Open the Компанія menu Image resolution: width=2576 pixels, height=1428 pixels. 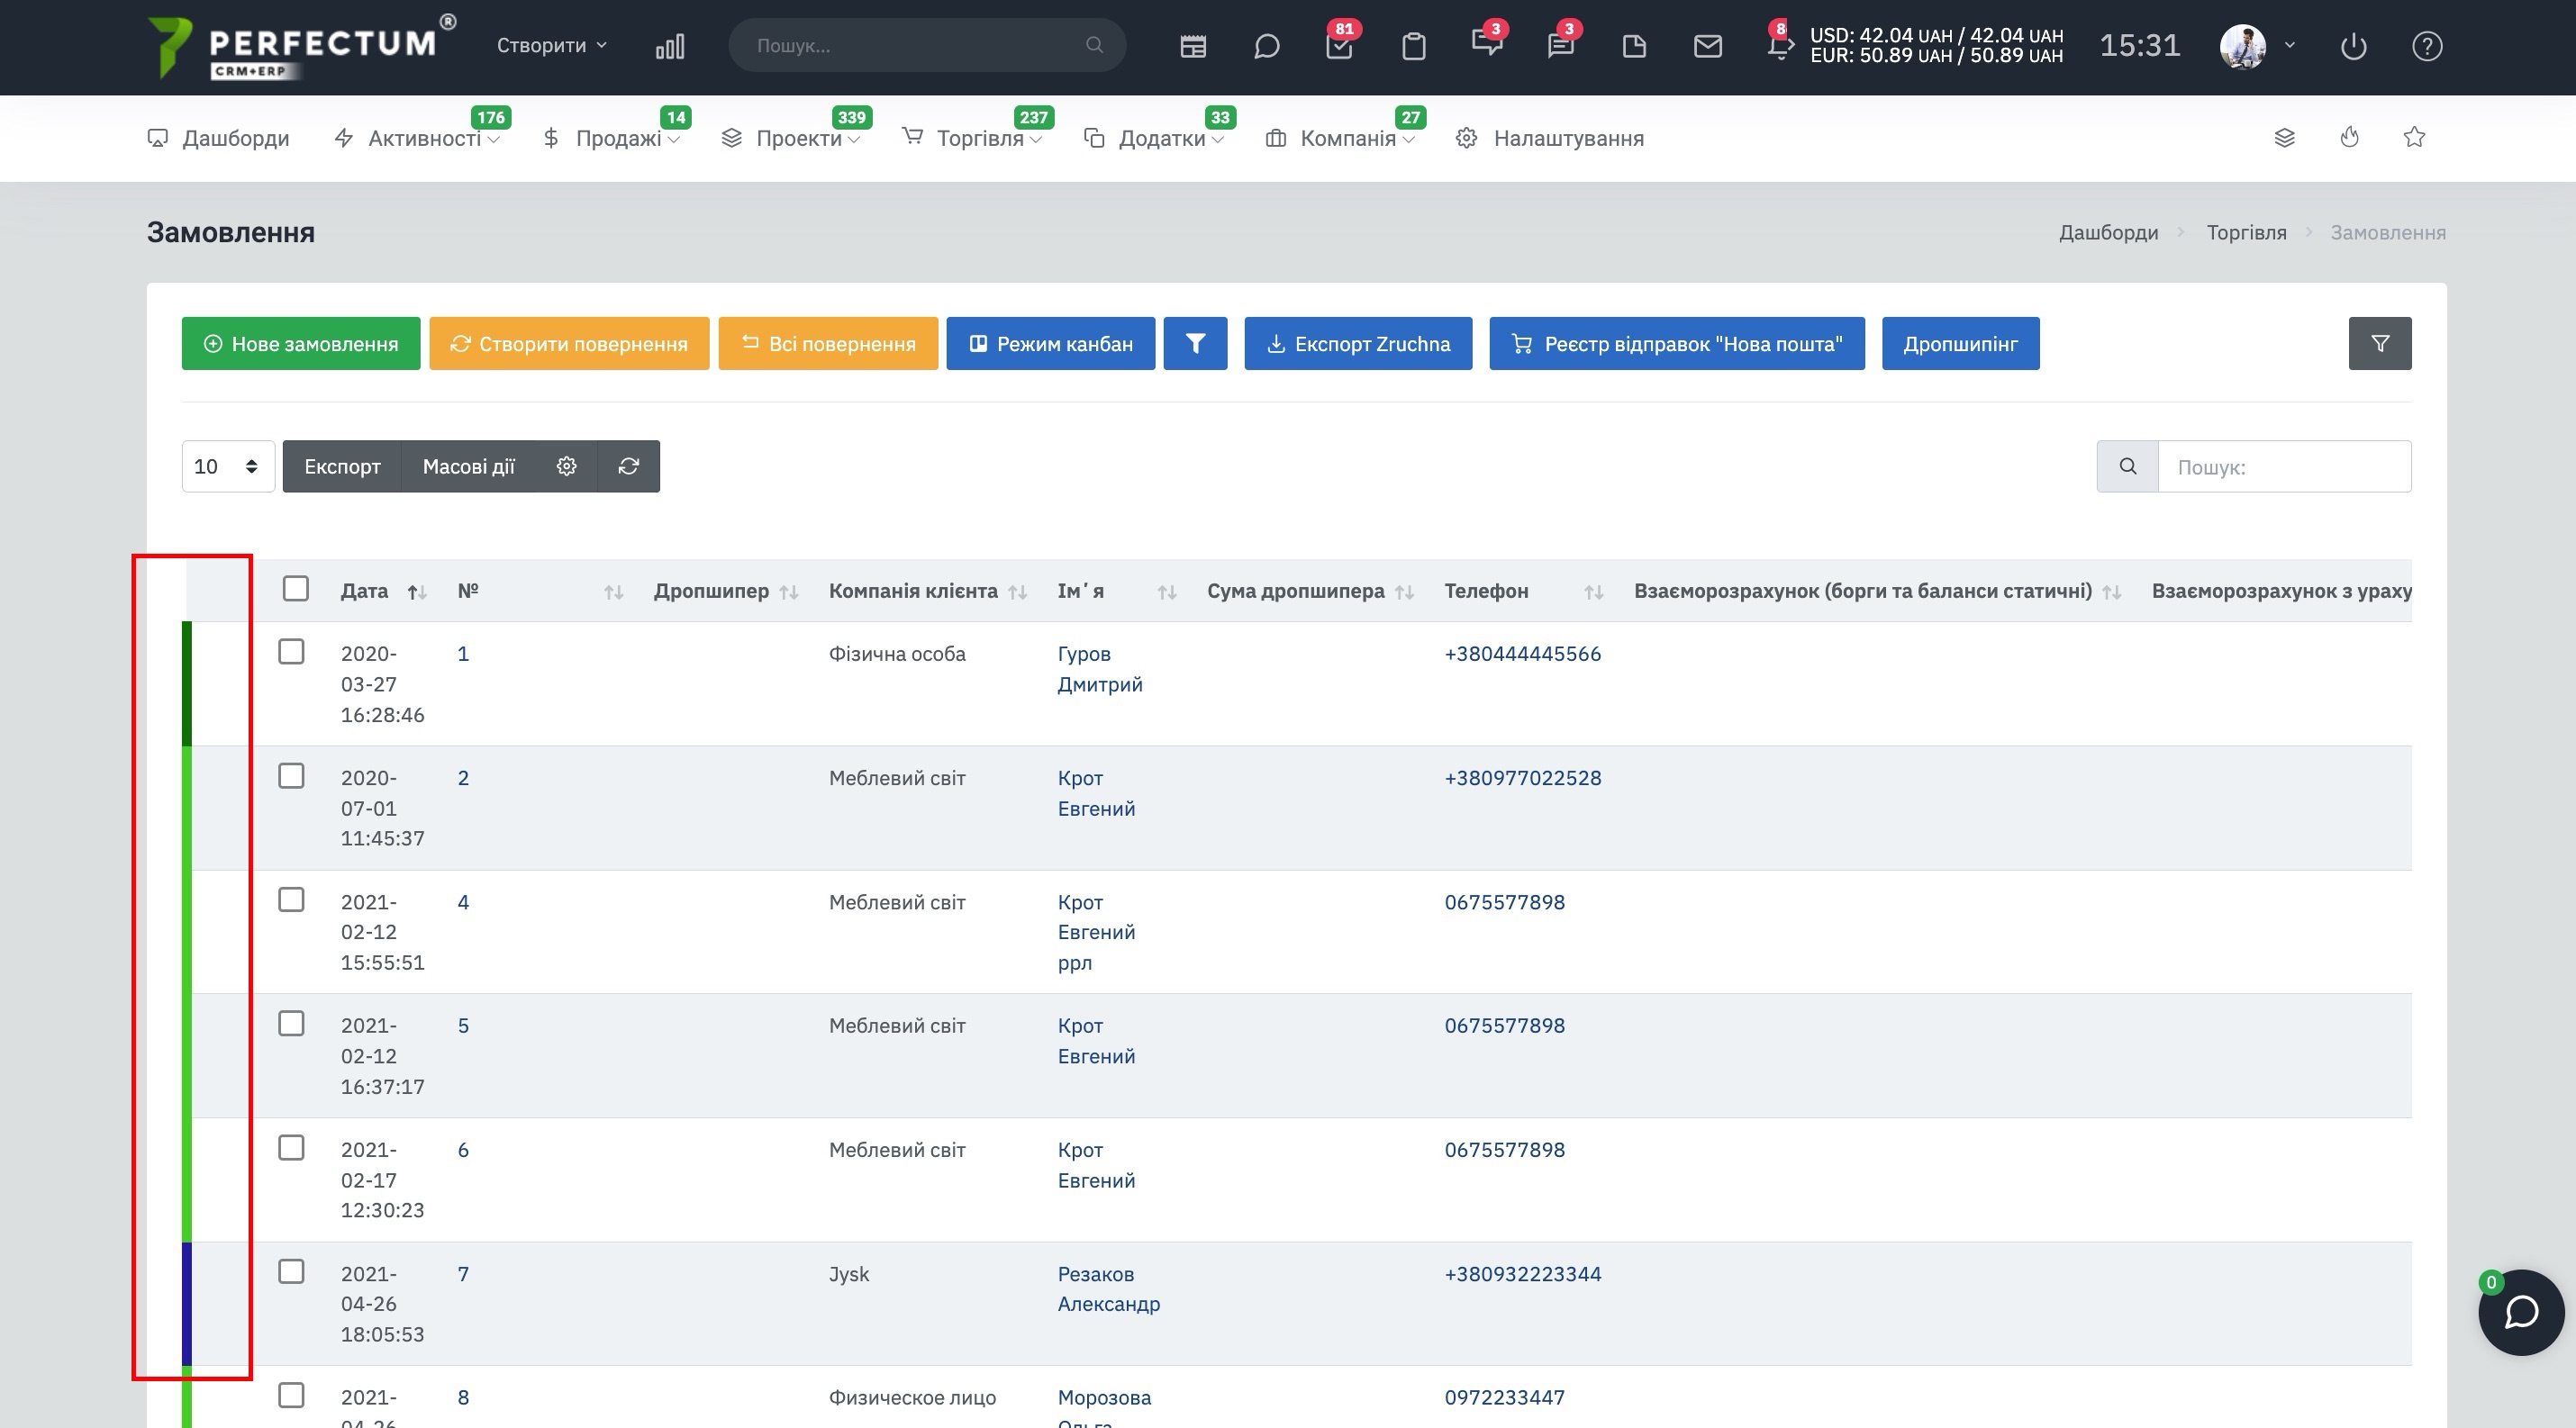tap(1340, 138)
